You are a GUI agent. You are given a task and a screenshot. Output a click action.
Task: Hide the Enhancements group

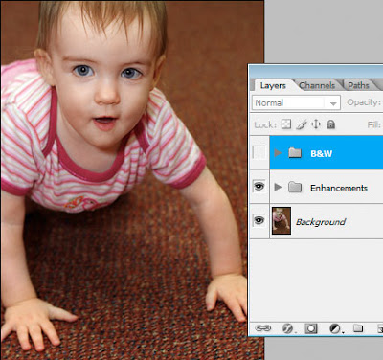[259, 186]
